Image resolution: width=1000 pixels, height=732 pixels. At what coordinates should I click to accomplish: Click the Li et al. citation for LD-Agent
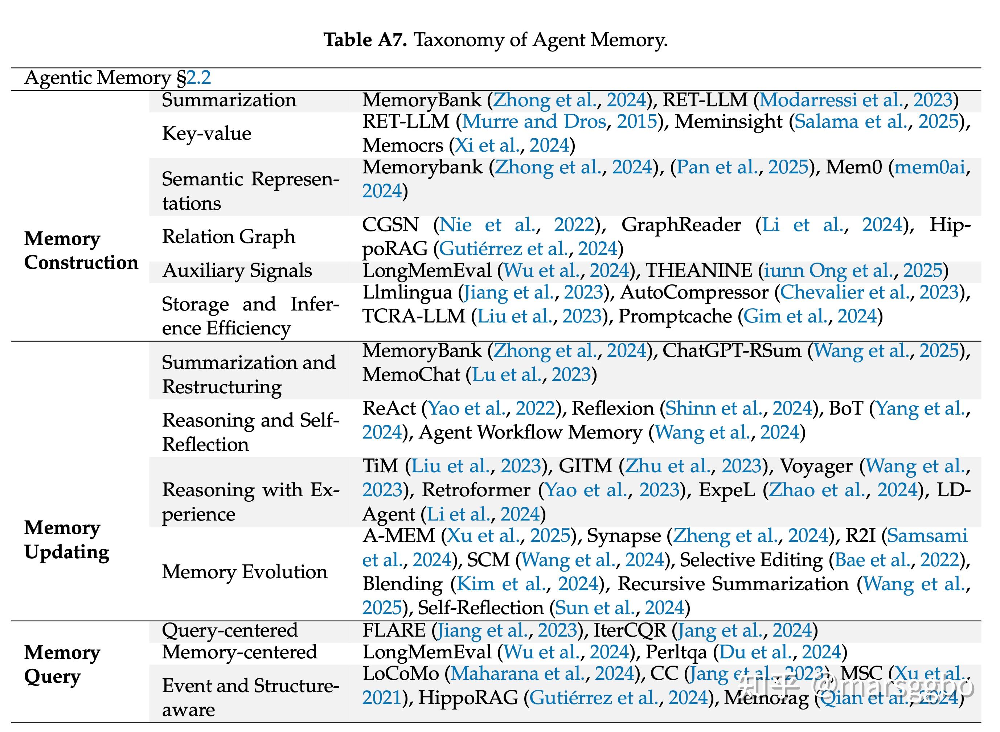click(x=483, y=514)
